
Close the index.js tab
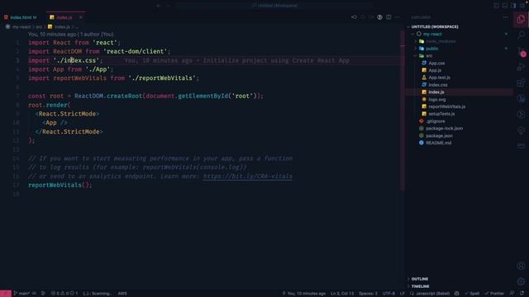pyautogui.click(x=81, y=17)
